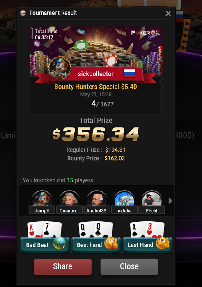The image size is (202, 287).
Task: Select El-chi player avatar
Action: [x=151, y=198]
